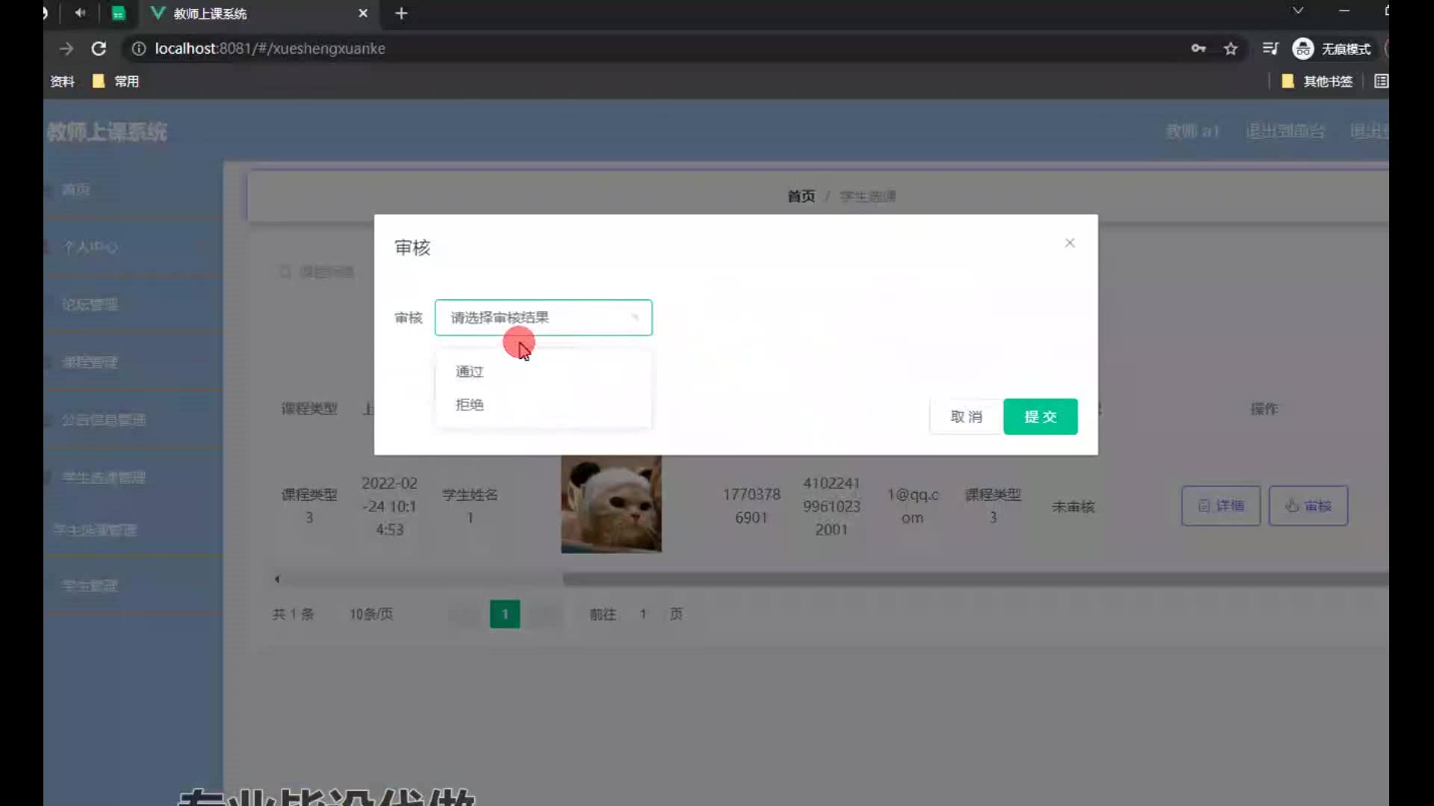Click the table's horizontal scrollbar

click(975, 579)
